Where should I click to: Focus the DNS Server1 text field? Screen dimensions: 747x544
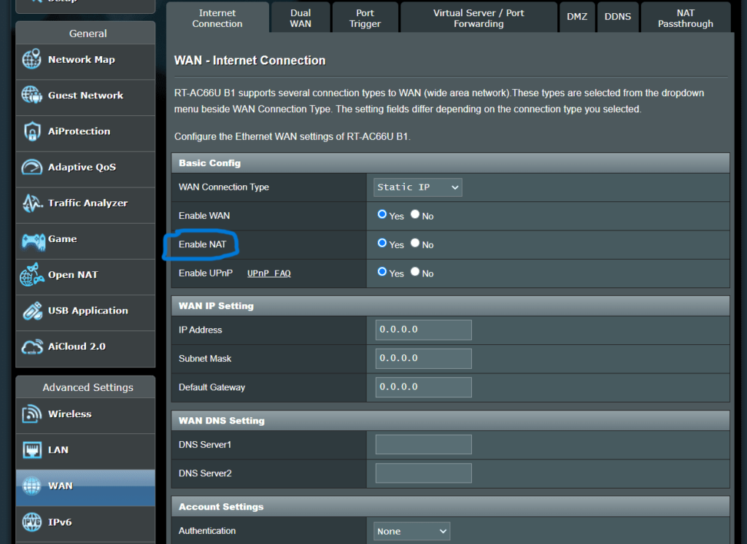point(423,444)
